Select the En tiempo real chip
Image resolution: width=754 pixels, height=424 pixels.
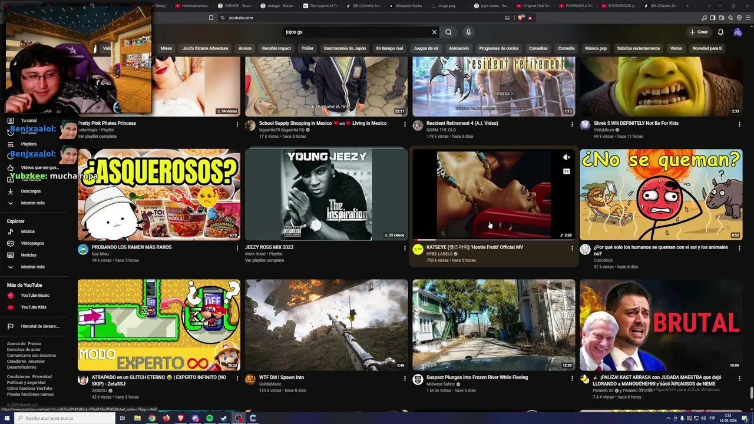pos(389,48)
